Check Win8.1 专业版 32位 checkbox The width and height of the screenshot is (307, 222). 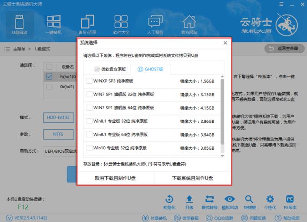[89, 121]
